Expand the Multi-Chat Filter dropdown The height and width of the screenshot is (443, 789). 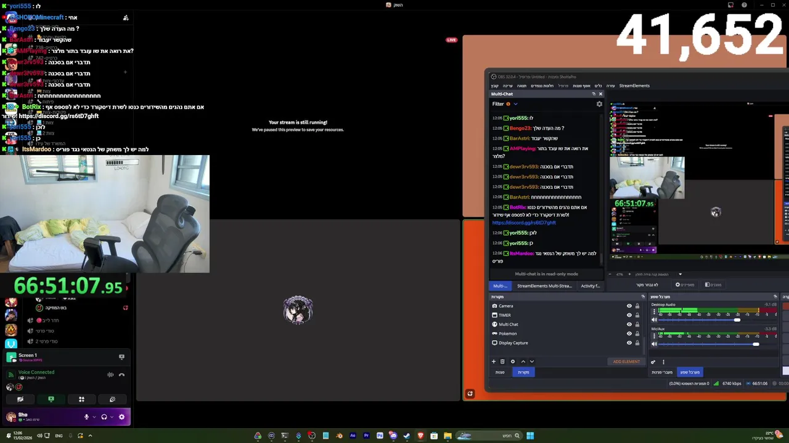[515, 104]
